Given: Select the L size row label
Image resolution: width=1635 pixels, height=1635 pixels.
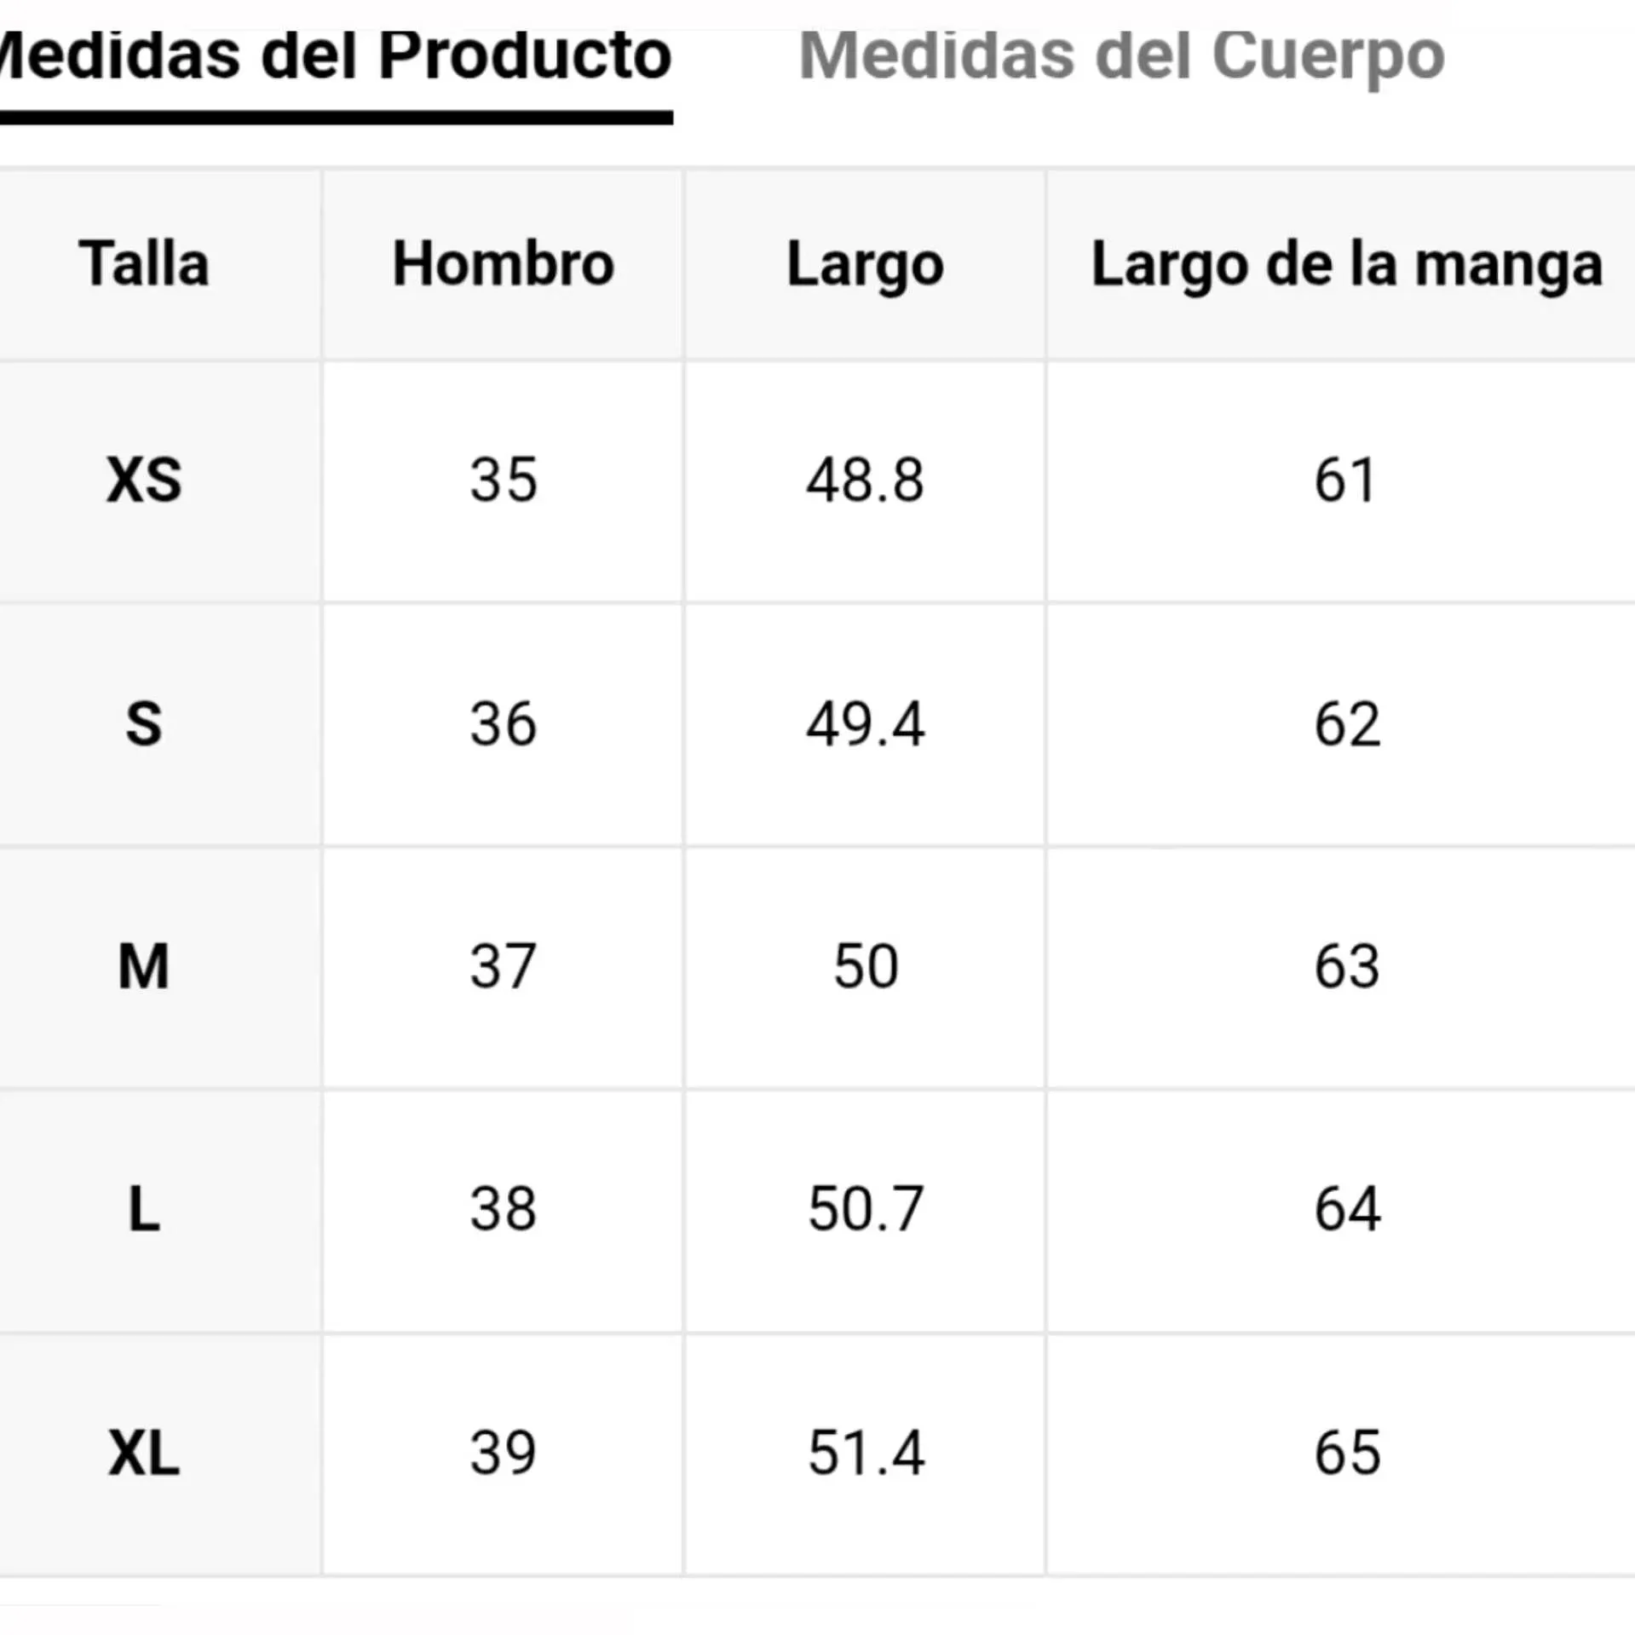Looking at the screenshot, I should coord(144,1210).
